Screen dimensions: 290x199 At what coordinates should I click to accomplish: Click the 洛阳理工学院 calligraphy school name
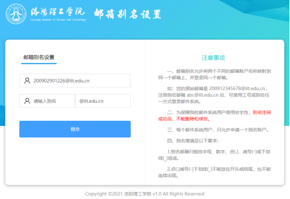tap(57, 12)
